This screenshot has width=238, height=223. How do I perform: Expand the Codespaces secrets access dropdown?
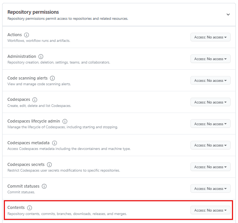(210, 167)
